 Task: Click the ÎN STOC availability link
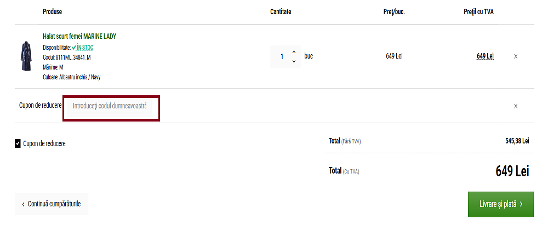coord(85,48)
